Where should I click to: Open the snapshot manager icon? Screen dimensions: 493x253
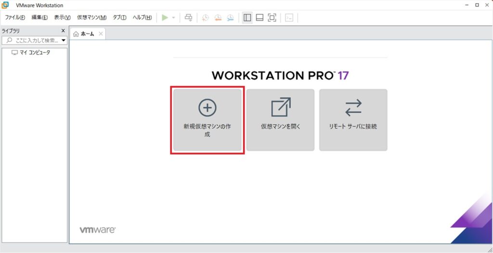(x=231, y=18)
